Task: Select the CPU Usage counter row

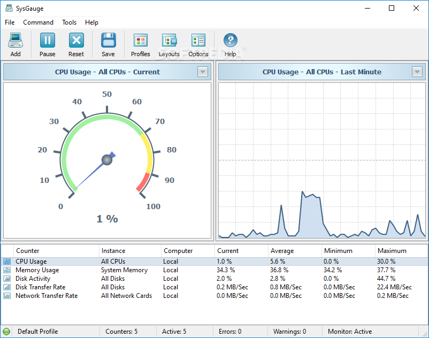Action: click(x=215, y=262)
